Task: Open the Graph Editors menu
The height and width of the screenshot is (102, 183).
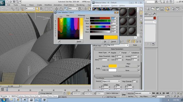Action: [x=69, y=5]
